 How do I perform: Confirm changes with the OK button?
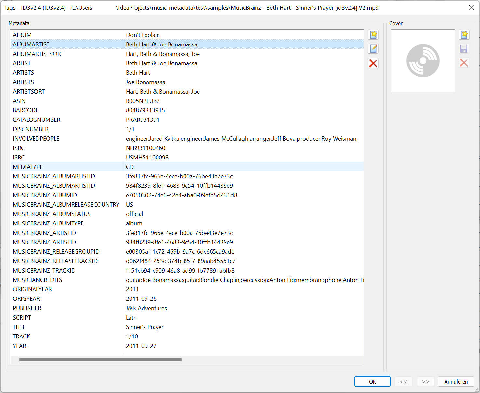pyautogui.click(x=372, y=381)
